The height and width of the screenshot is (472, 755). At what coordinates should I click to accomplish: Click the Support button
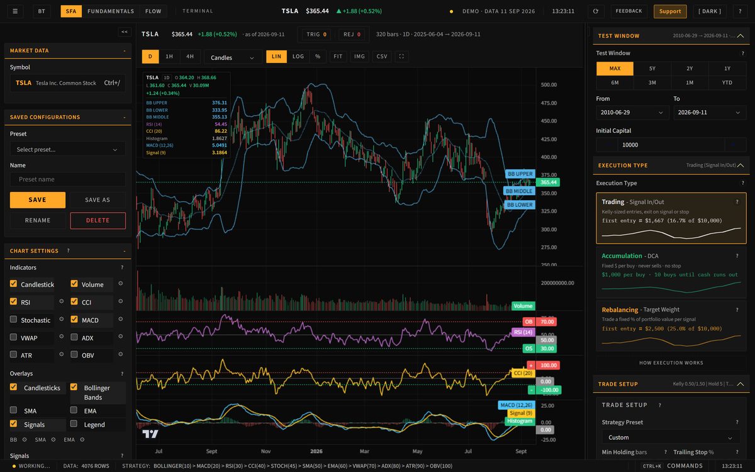pyautogui.click(x=670, y=11)
